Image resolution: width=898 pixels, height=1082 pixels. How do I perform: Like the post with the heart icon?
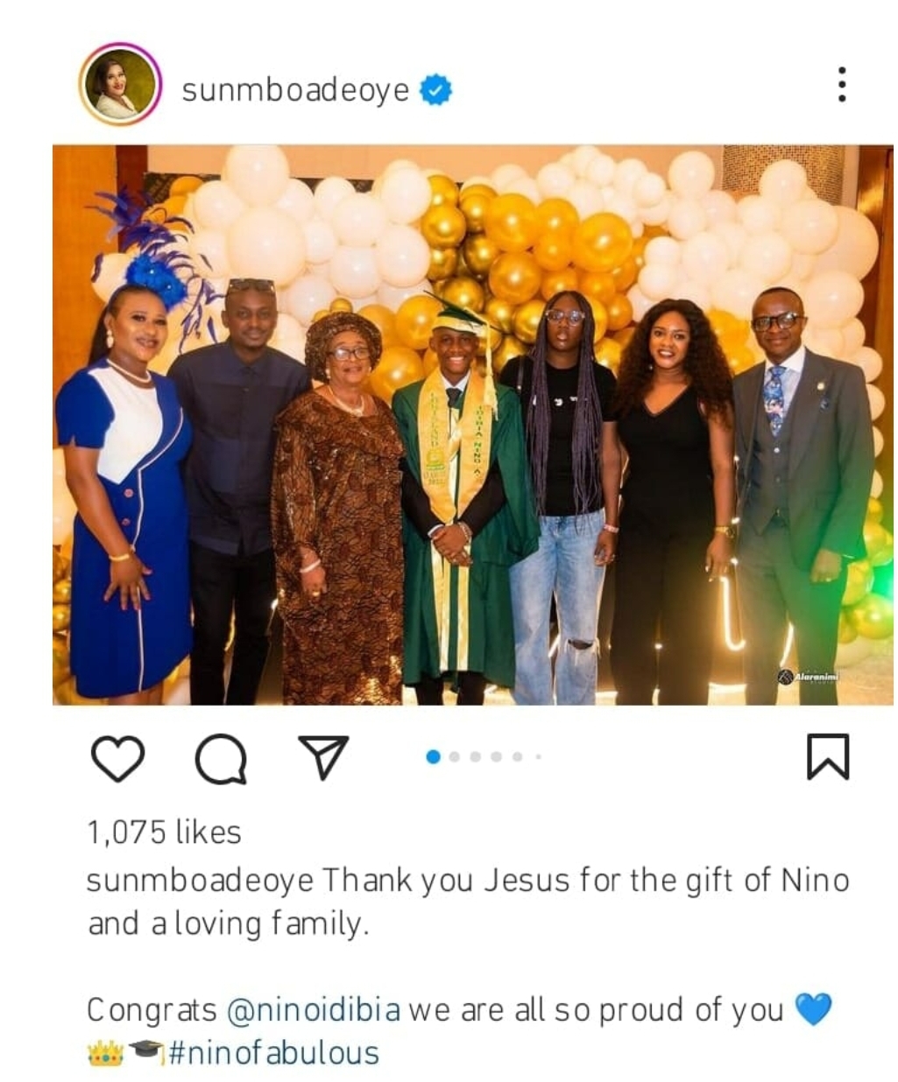117,758
